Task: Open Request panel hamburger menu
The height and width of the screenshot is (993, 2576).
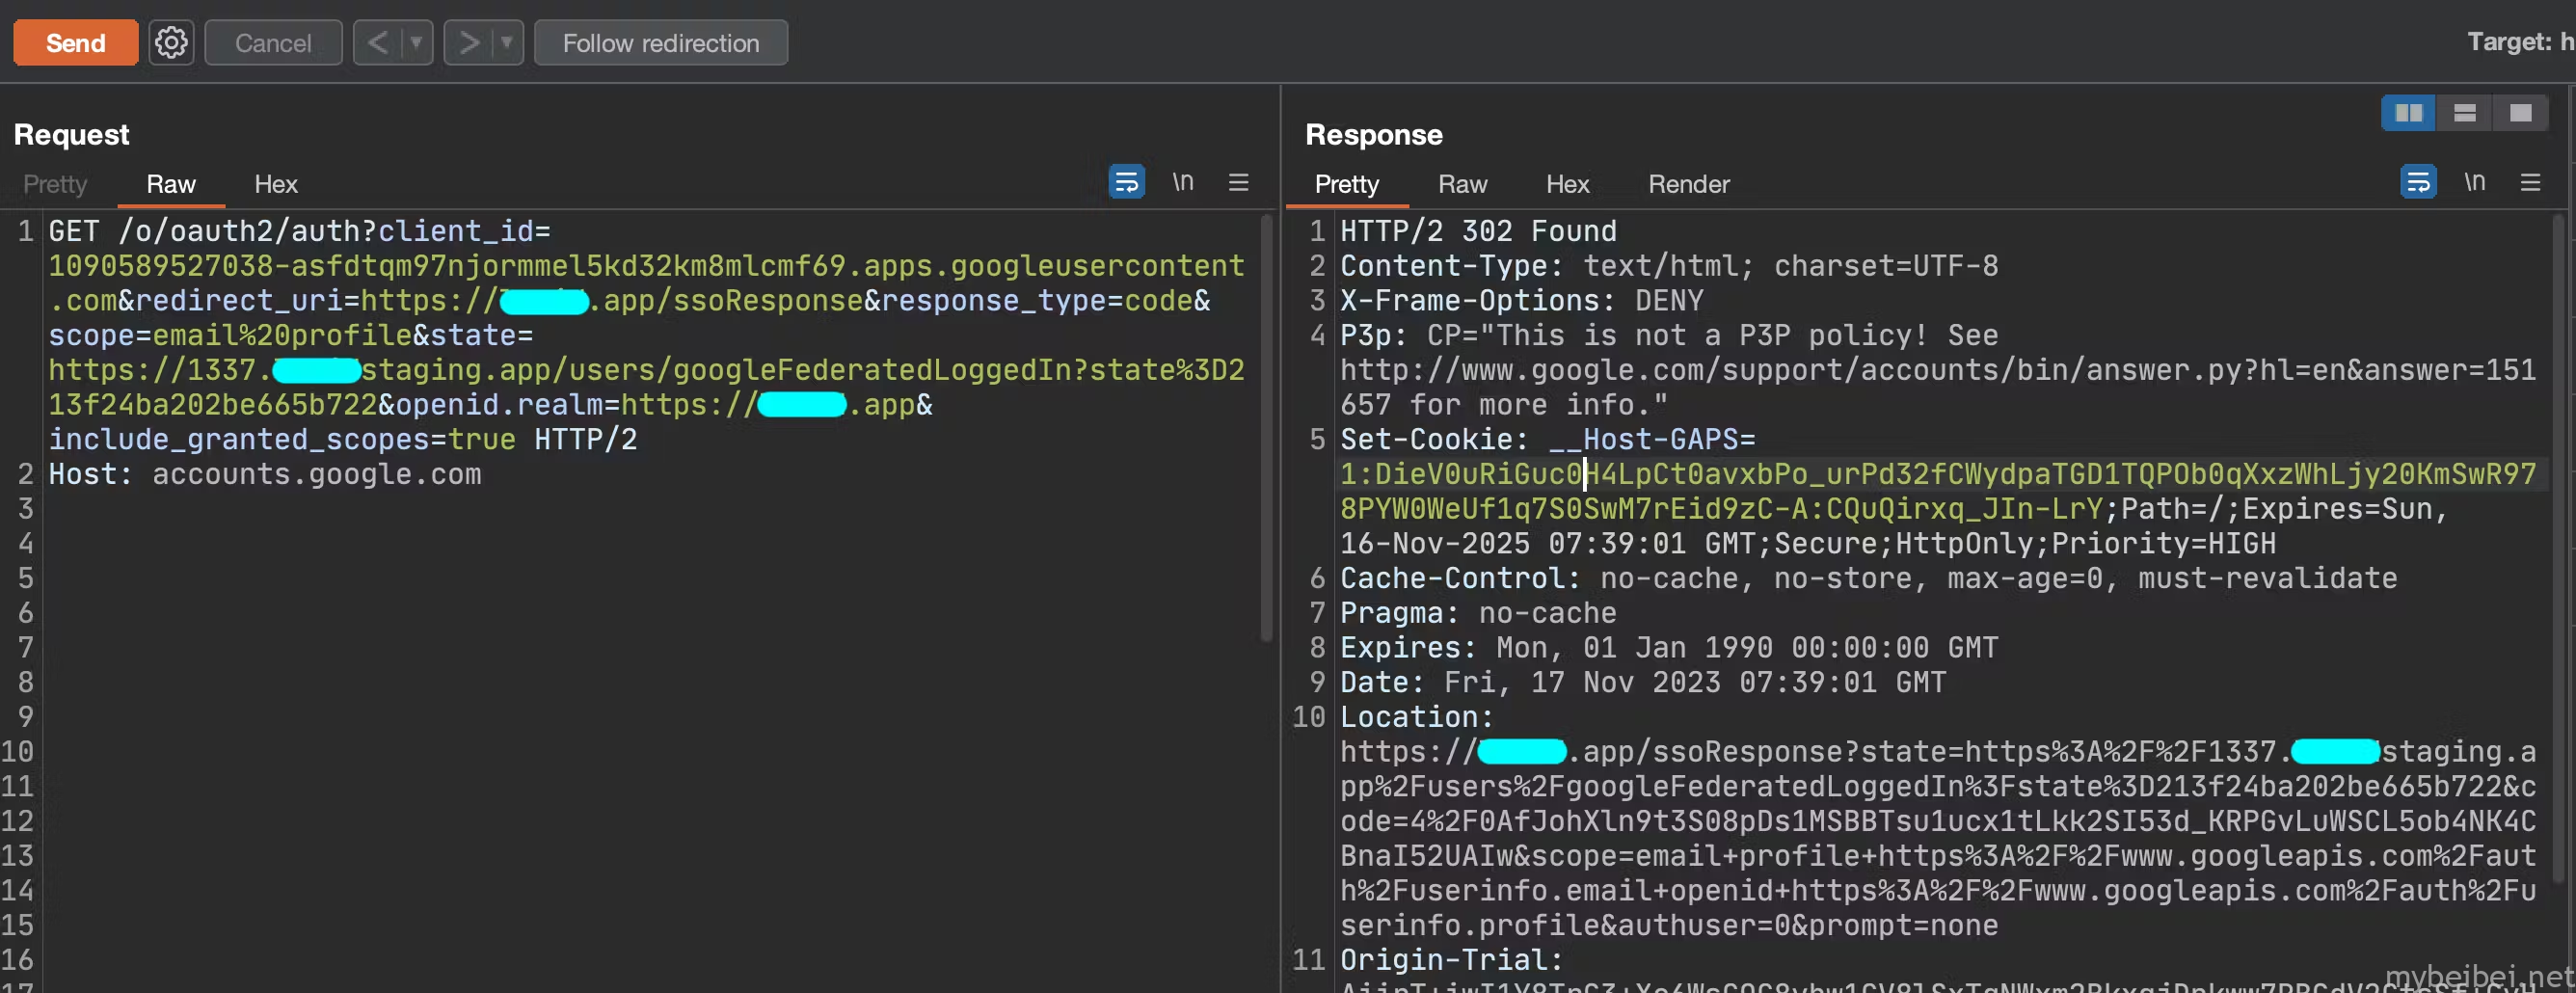Action: click(x=1239, y=182)
